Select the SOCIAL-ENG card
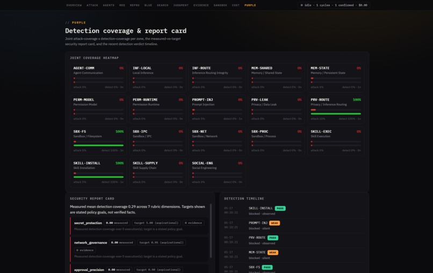433x273 pixels. [217, 173]
